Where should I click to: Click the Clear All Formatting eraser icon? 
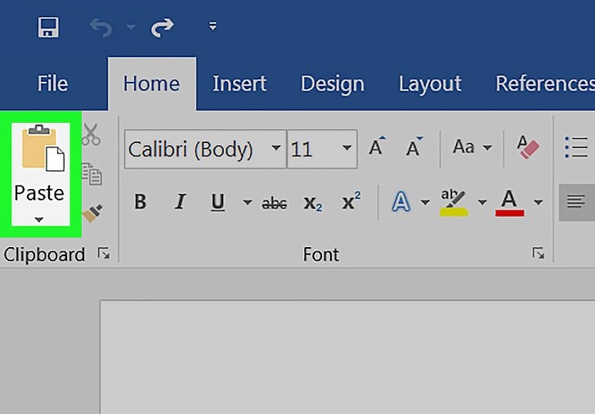pyautogui.click(x=528, y=148)
